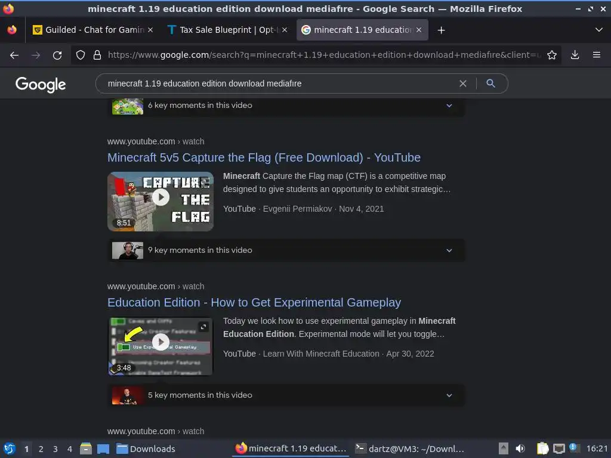611x458 pixels.
Task: Play Capture the Flag video thumbnail
Action: (161, 202)
